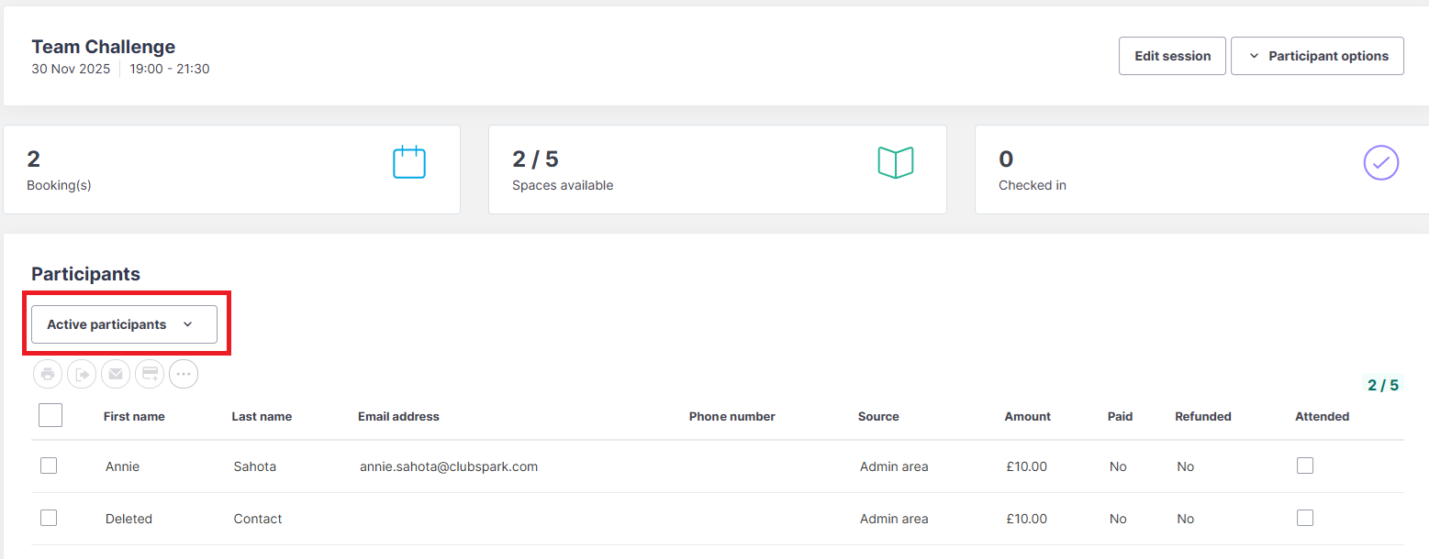Viewport: 1429px width, 559px height.
Task: Mark Deleted Contact as attended
Action: [x=1305, y=518]
